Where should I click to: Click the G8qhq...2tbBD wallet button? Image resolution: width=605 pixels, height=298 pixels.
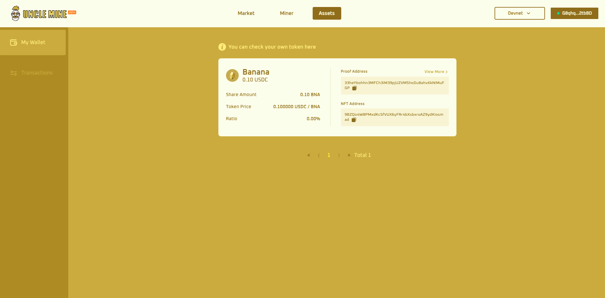[574, 13]
